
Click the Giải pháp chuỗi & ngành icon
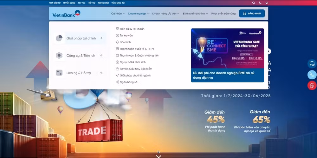tap(117, 76)
